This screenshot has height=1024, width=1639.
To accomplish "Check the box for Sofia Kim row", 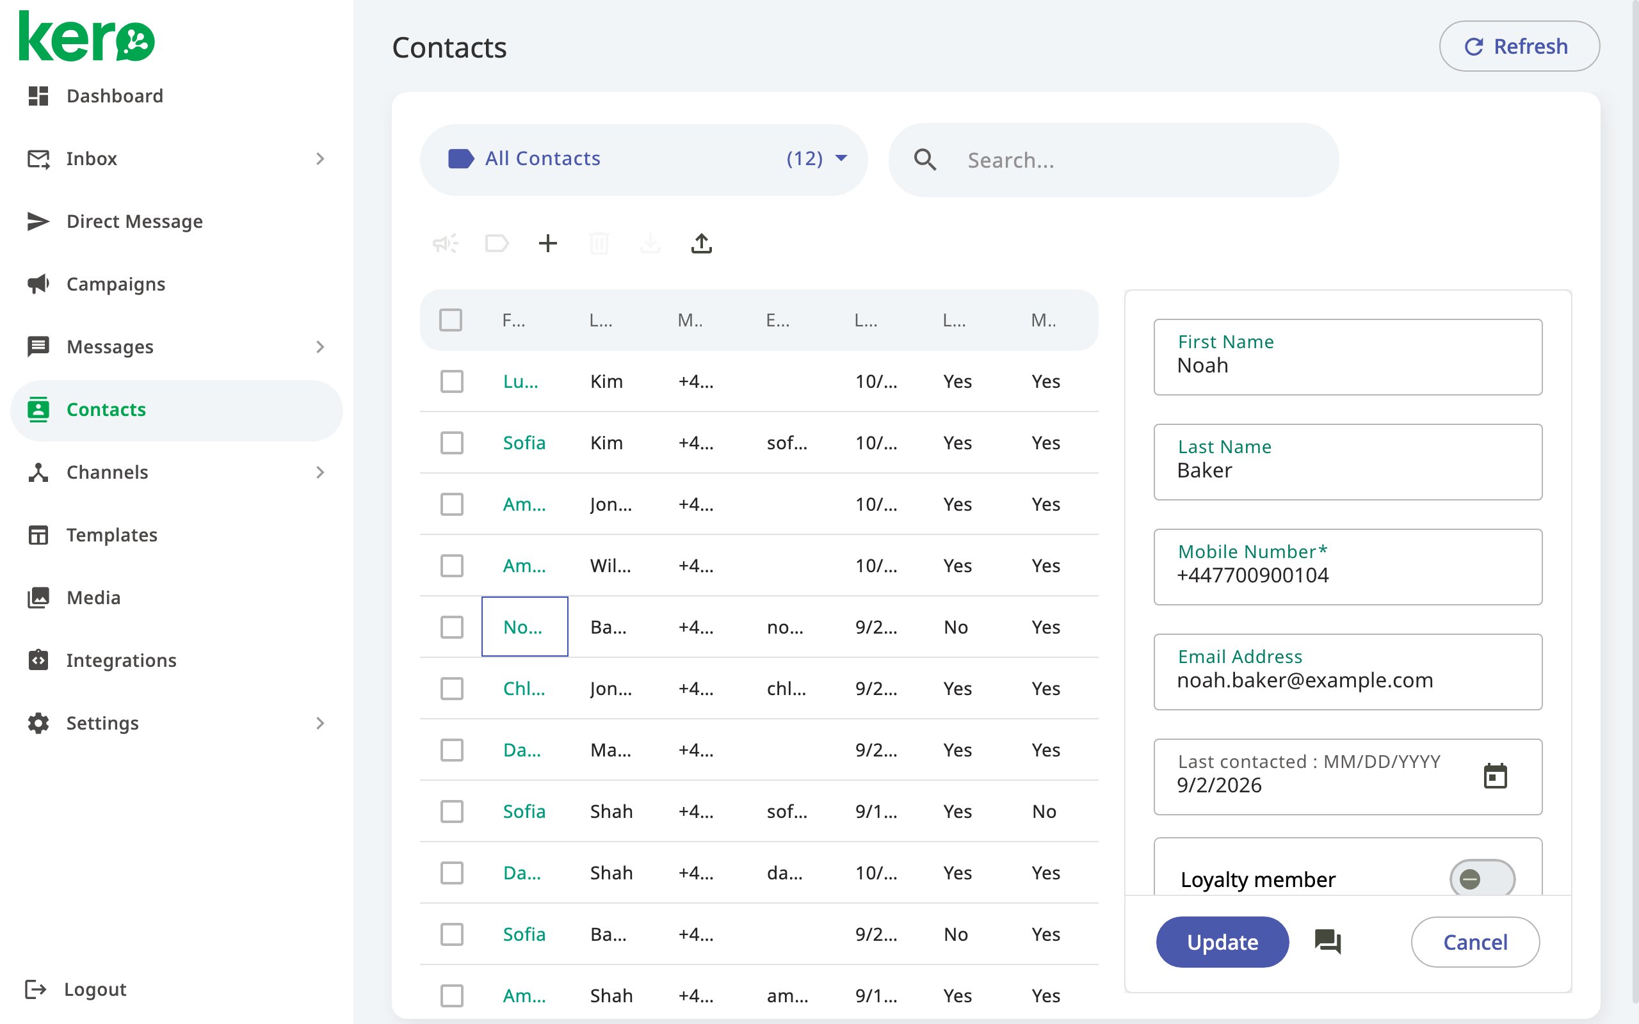I will click(452, 443).
